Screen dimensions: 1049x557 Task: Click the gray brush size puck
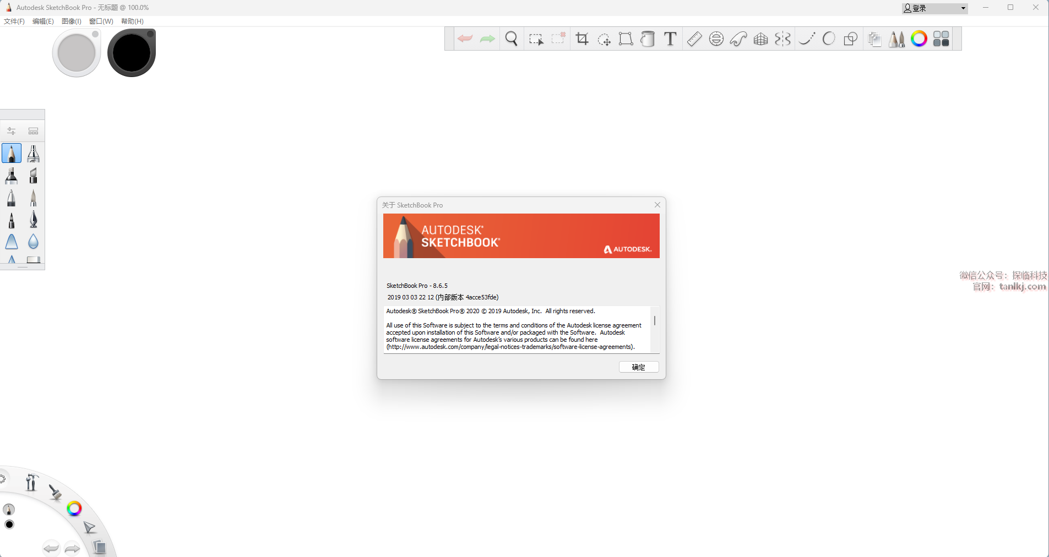(x=77, y=53)
